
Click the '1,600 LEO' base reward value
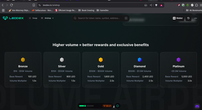click(x=109, y=76)
